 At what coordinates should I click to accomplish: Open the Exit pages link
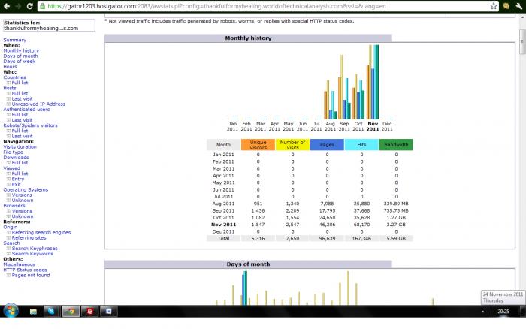16,185
